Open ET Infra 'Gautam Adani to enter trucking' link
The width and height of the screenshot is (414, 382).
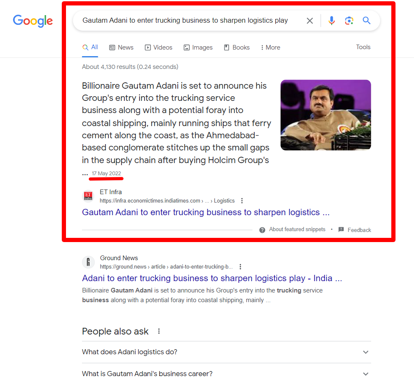206,212
